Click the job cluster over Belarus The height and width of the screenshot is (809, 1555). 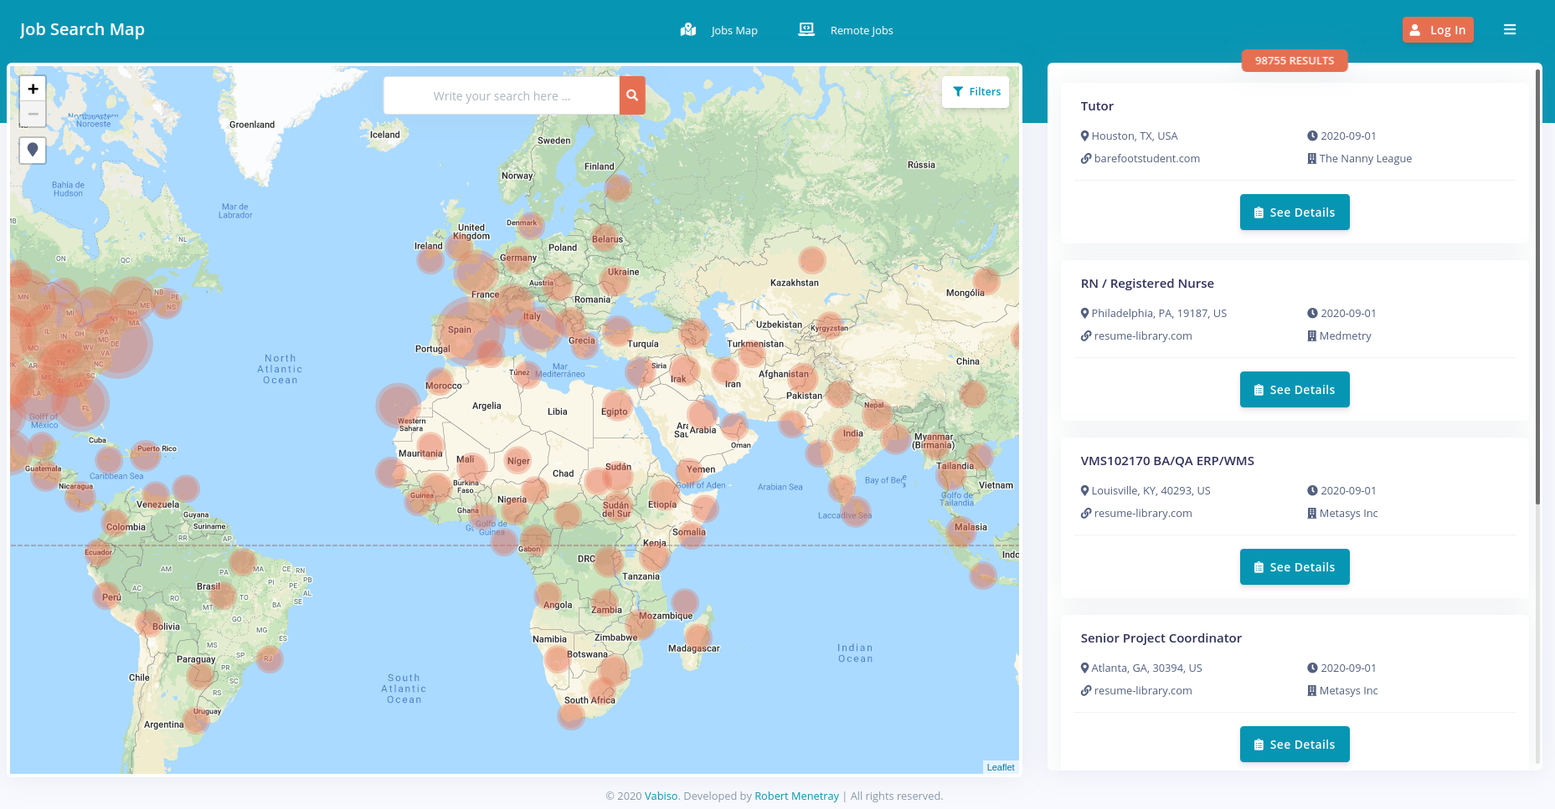tap(605, 238)
